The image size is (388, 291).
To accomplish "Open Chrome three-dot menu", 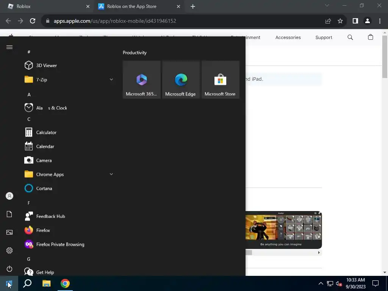I will pyautogui.click(x=380, y=21).
